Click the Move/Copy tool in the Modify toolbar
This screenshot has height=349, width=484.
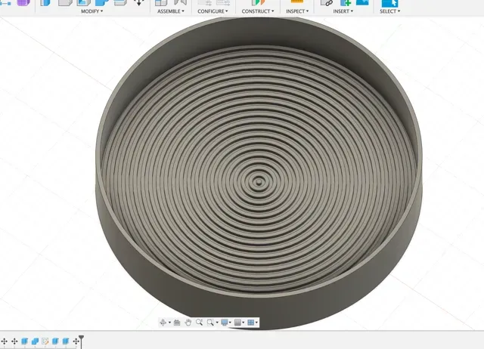coord(138,3)
